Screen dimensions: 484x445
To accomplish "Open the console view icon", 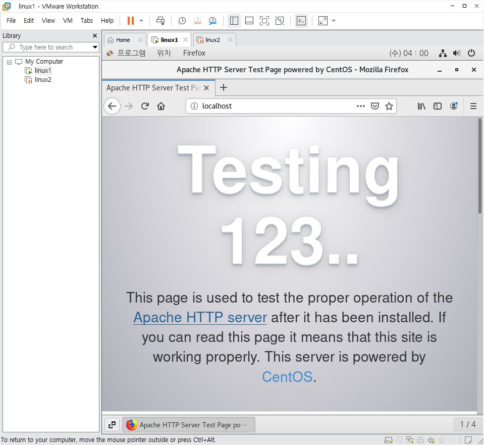I will pyautogui.click(x=301, y=21).
